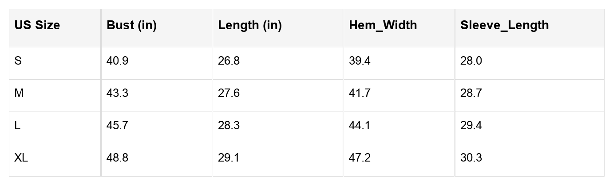This screenshot has height=185, width=613.
Task: Select the Hem_Width column header
Action: coord(383,26)
